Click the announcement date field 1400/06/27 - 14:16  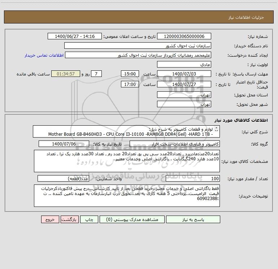click(75, 36)
